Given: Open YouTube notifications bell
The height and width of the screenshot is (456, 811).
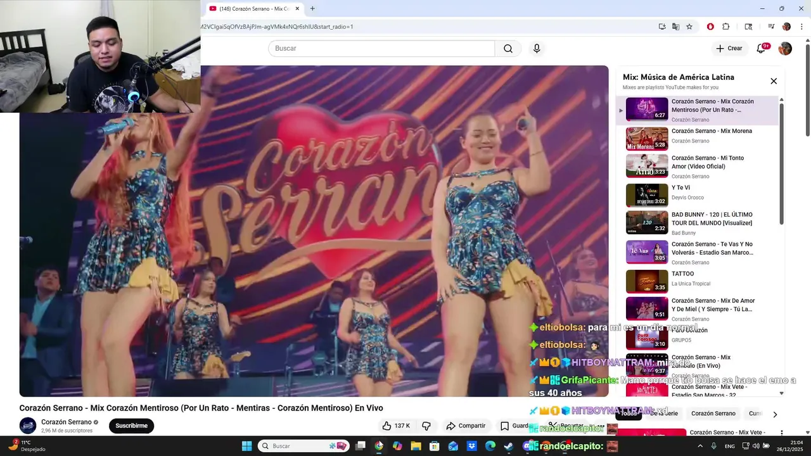Looking at the screenshot, I should coord(762,49).
